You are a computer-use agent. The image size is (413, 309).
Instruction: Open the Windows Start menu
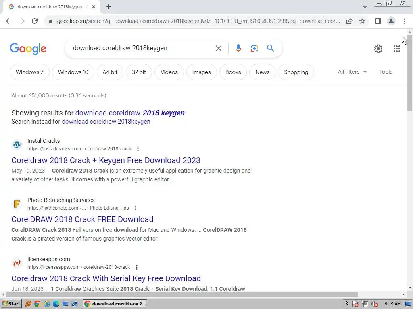11,304
